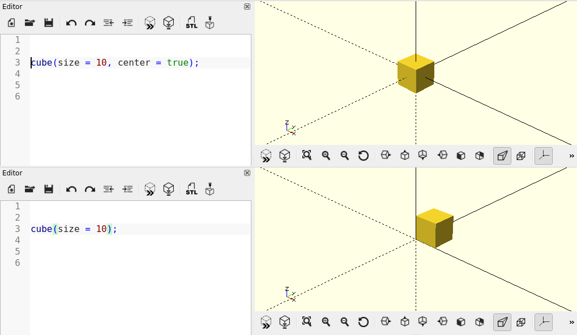Click View All icon in top viewport toolbar
Image resolution: width=577 pixels, height=335 pixels.
[x=307, y=155]
